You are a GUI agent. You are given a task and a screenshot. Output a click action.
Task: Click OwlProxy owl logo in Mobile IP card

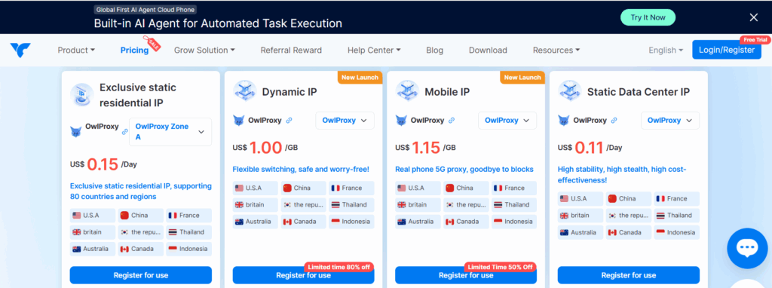click(401, 121)
